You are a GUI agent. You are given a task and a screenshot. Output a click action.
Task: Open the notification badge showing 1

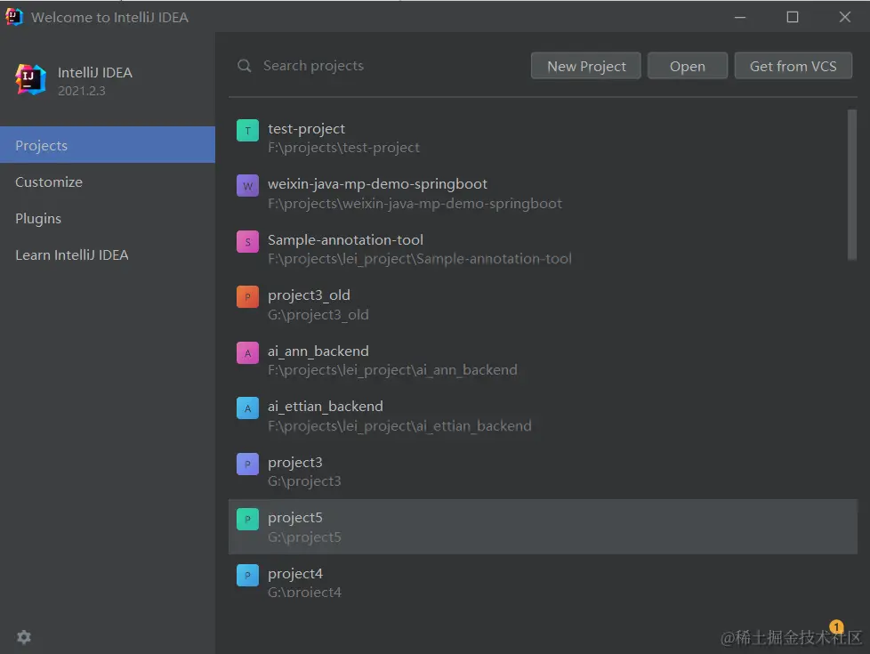(x=836, y=626)
